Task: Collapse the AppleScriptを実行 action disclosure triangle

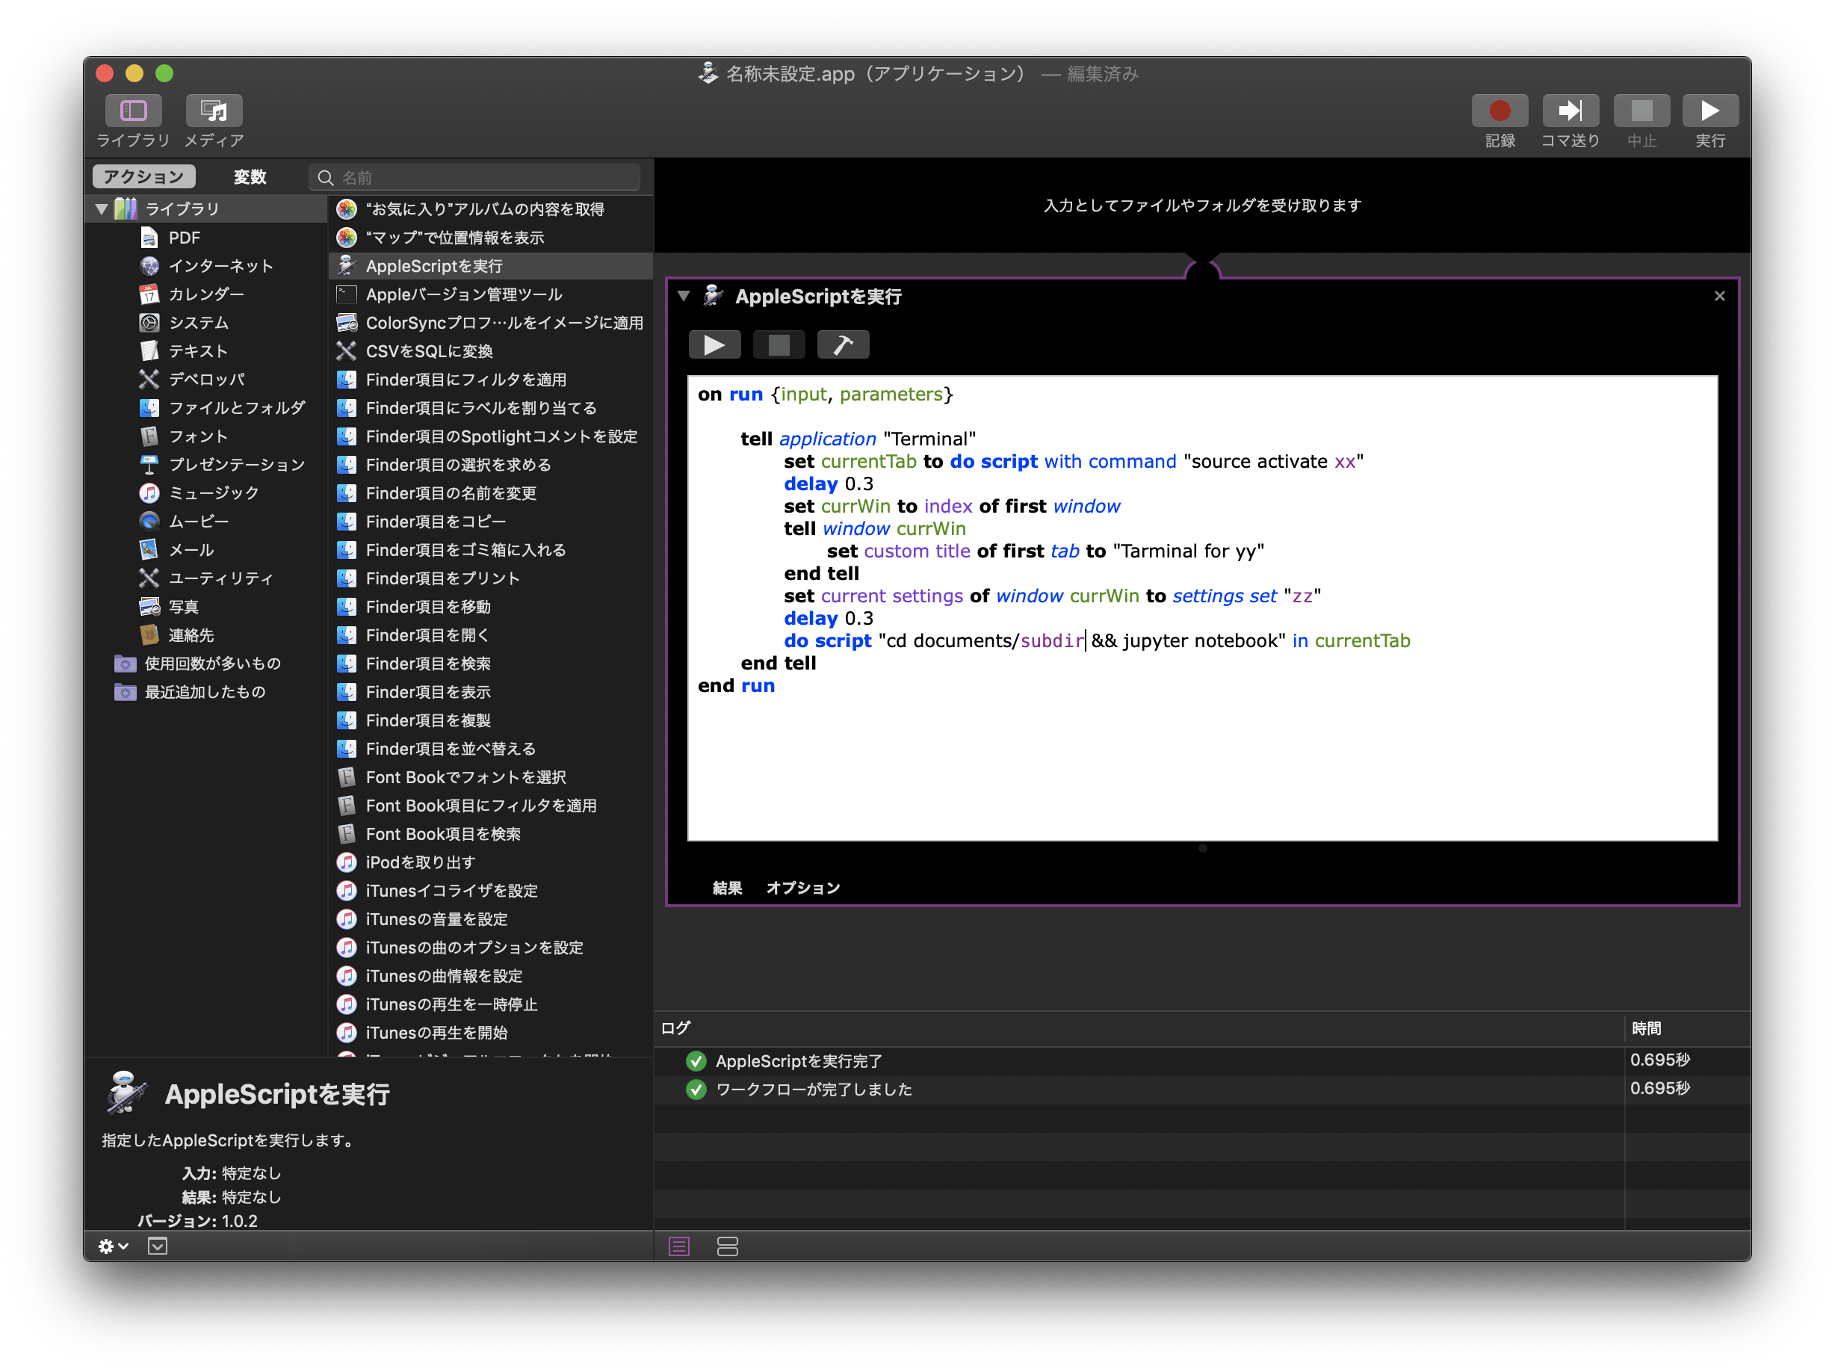Action: tap(684, 296)
